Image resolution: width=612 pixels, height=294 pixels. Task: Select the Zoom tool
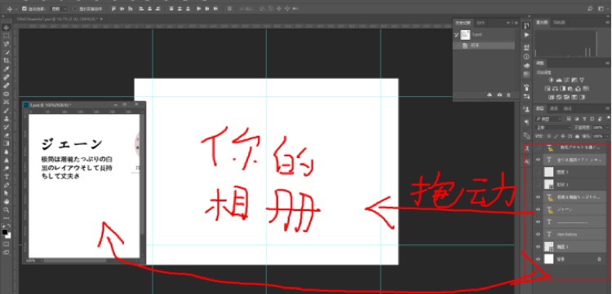point(7,210)
